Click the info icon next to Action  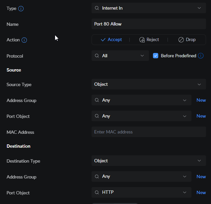[24, 40]
